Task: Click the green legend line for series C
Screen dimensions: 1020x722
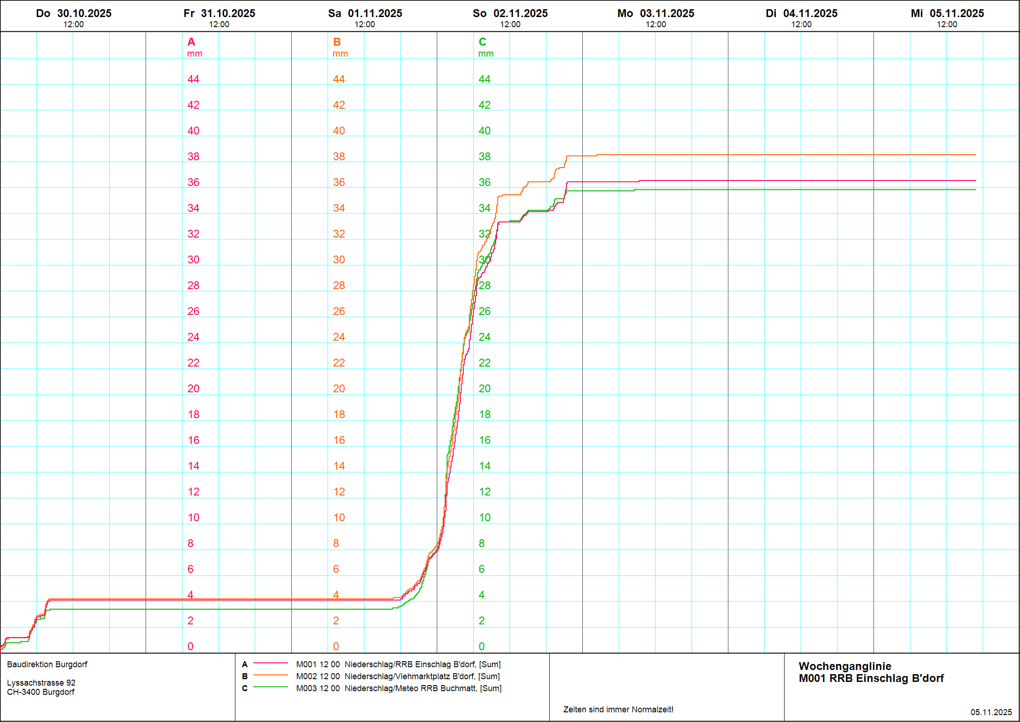Action: click(270, 687)
